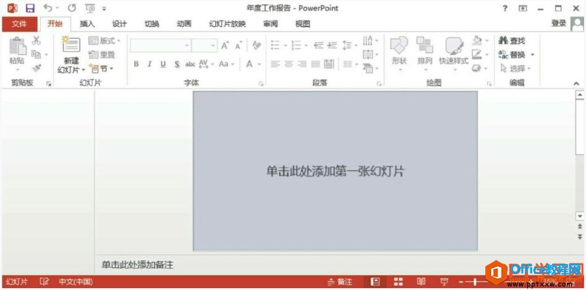The height and width of the screenshot is (290, 586).
Task: Click spell check icon in status bar
Action: coord(45,282)
